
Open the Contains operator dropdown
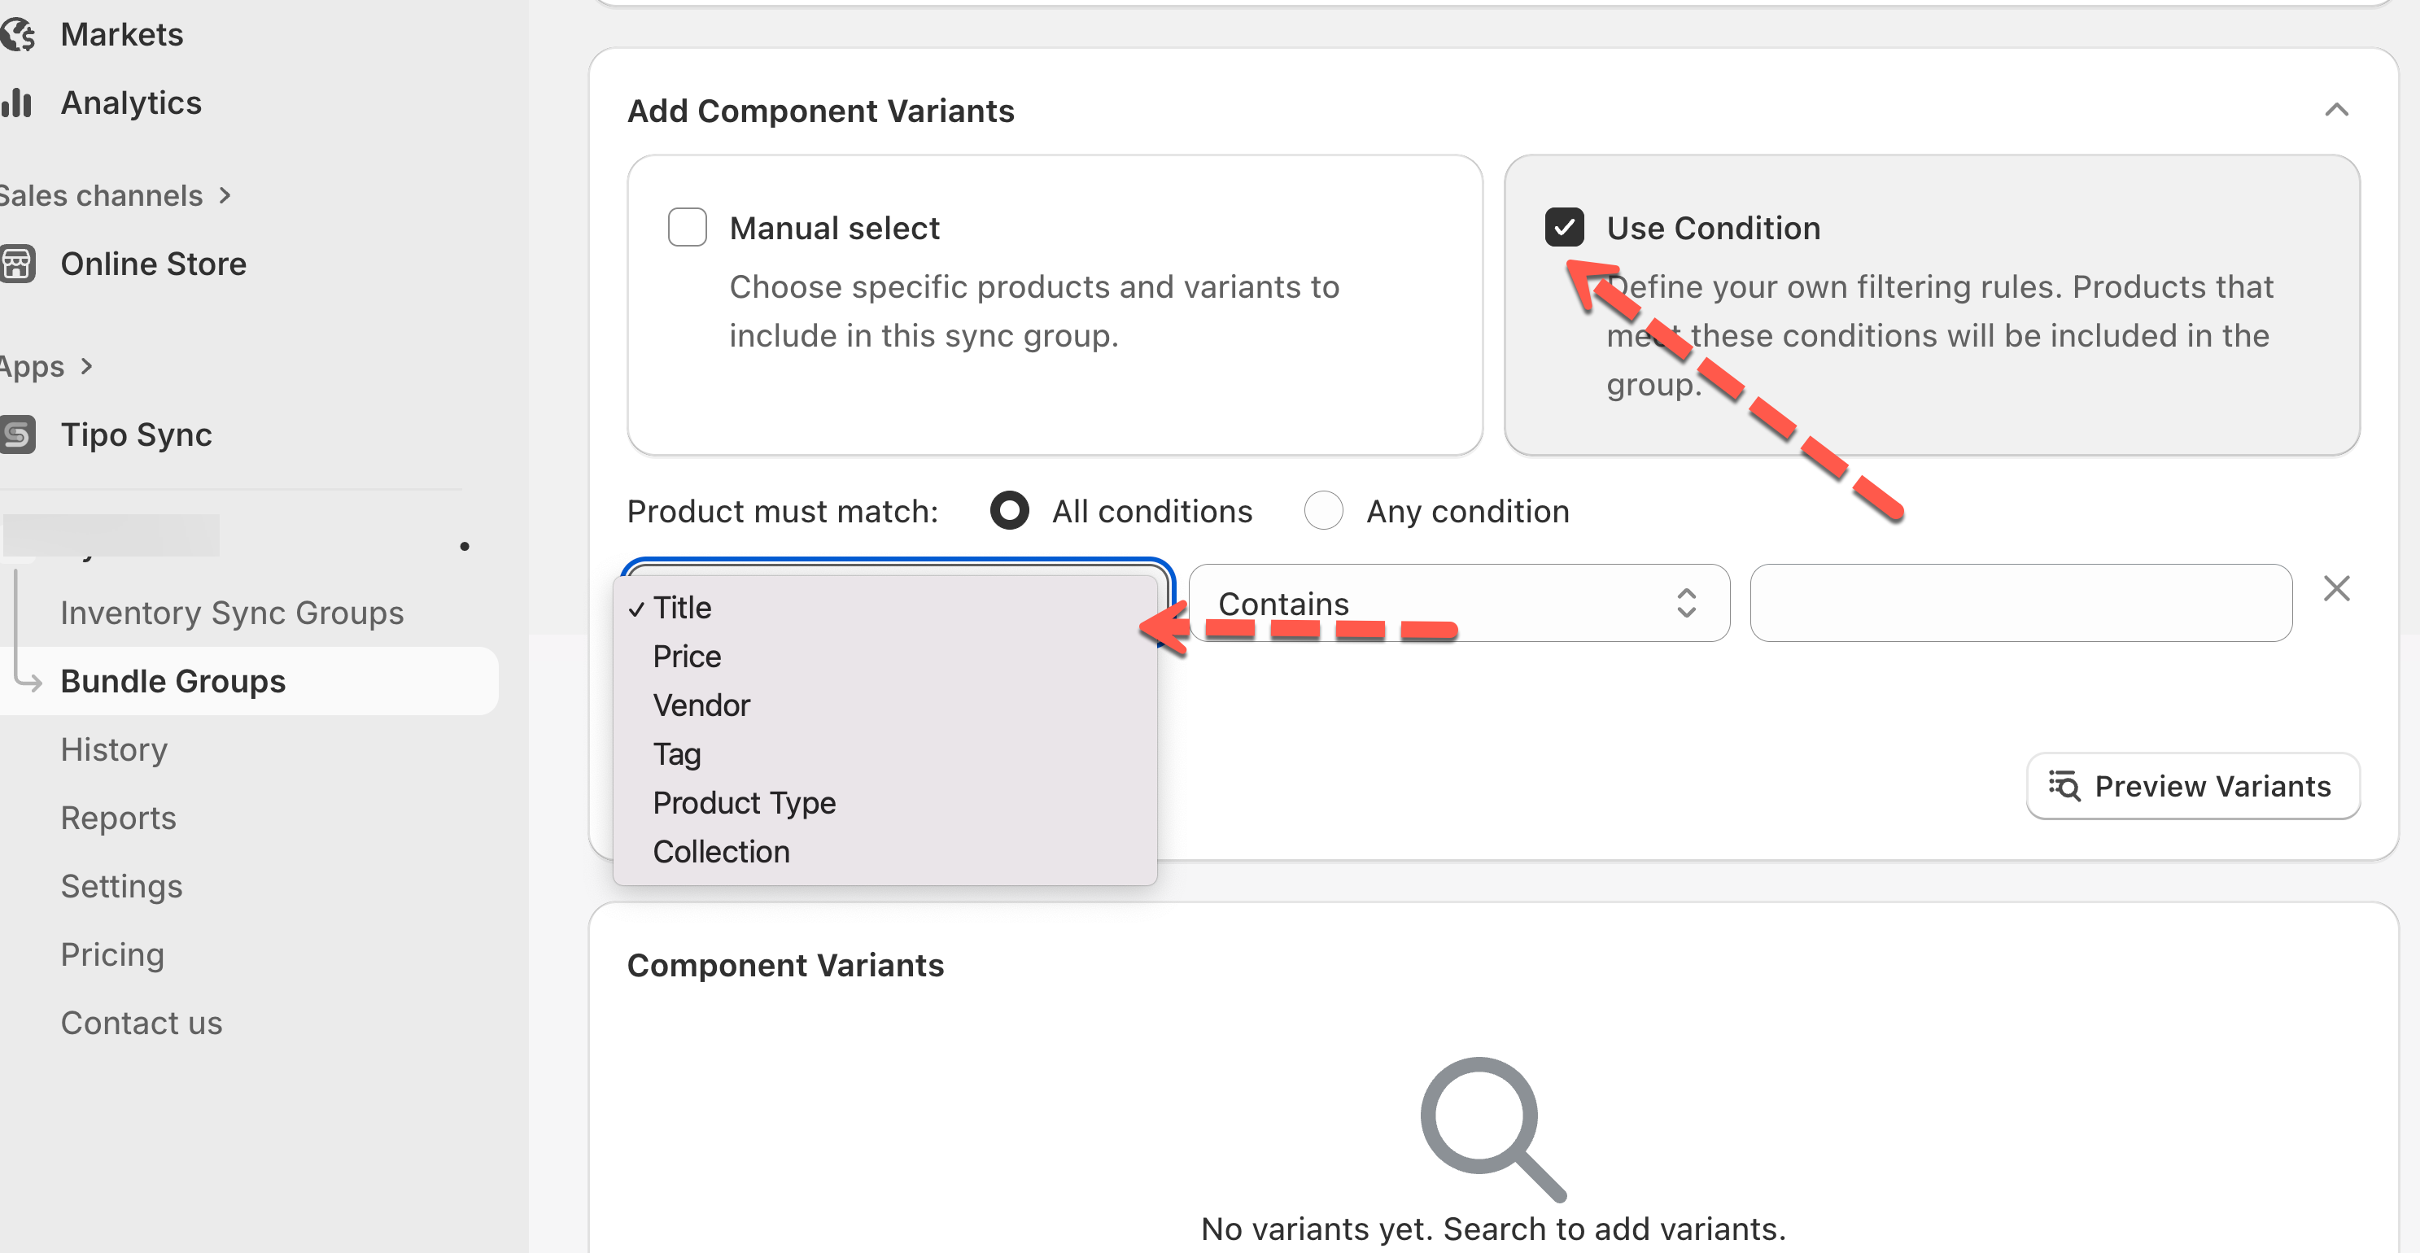point(1458,603)
